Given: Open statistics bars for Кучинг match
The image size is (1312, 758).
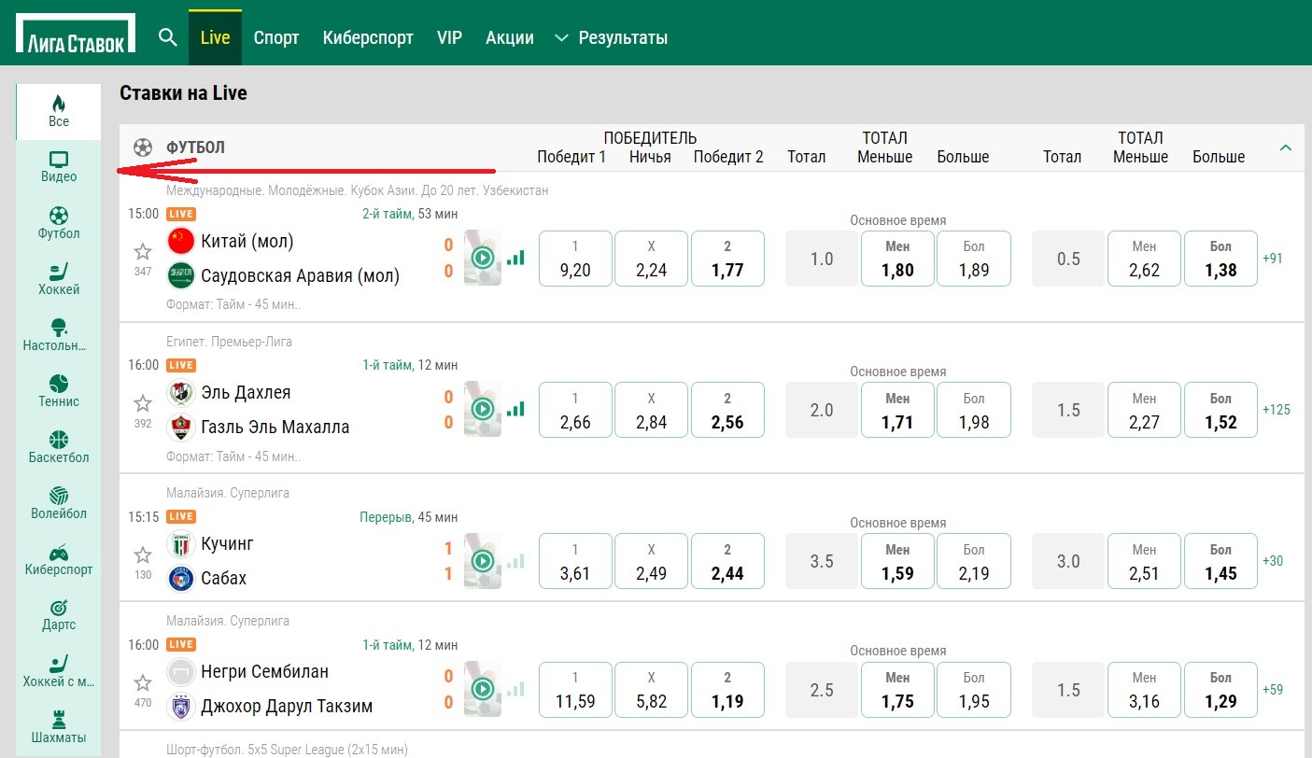Looking at the screenshot, I should point(515,560).
